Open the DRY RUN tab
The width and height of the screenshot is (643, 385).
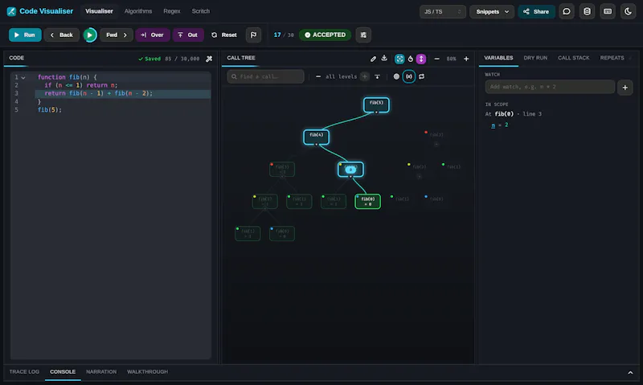535,58
